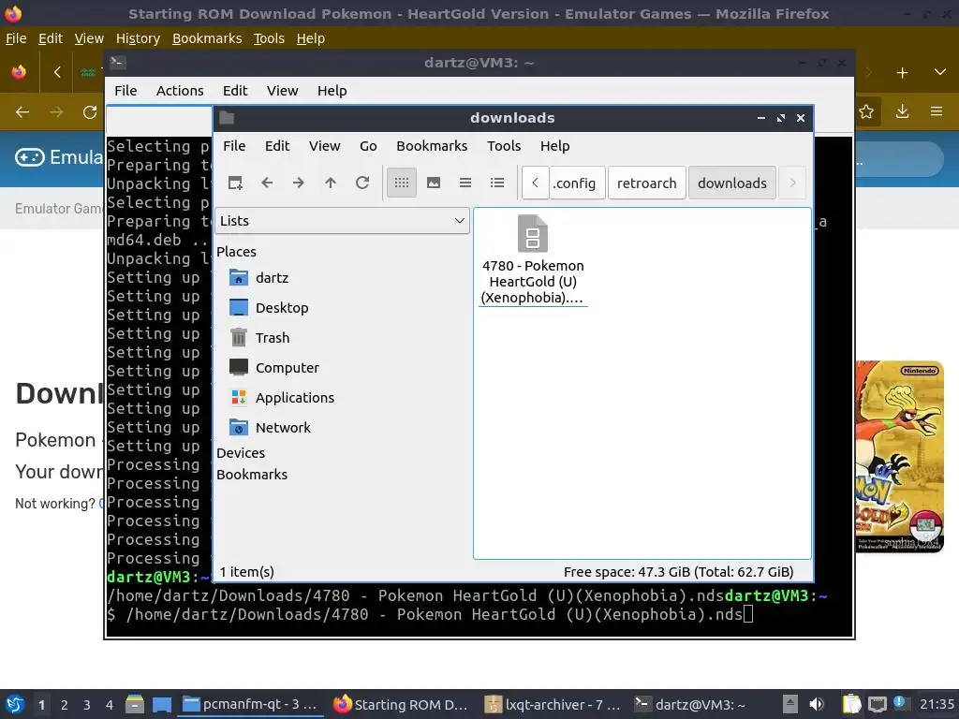Bookmark this page with star icon
959x719 pixels.
point(866,112)
